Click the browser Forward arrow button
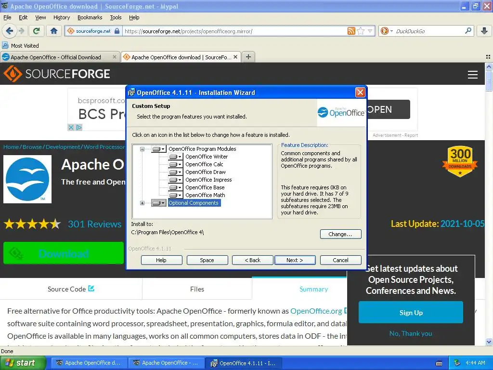The width and height of the screenshot is (493, 370). (x=21, y=31)
